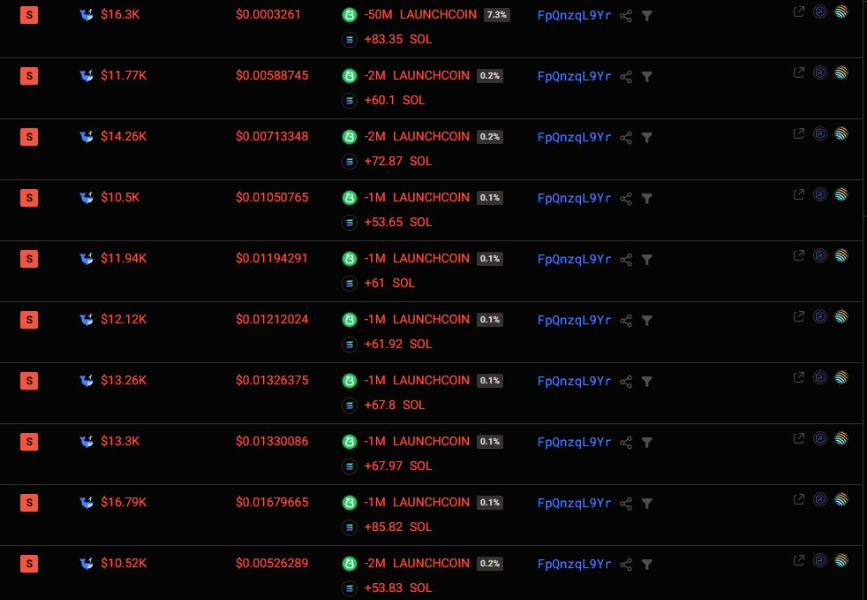Viewport: 867px width, 600px height.
Task: Click the 7.3% badge next to LAUNCHCOIN
Action: (496, 15)
